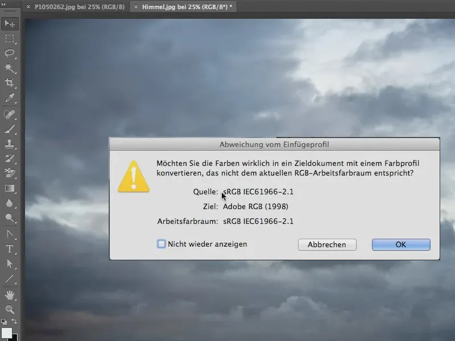Select the Hand tool
The image size is (455, 341).
pyautogui.click(x=10, y=295)
